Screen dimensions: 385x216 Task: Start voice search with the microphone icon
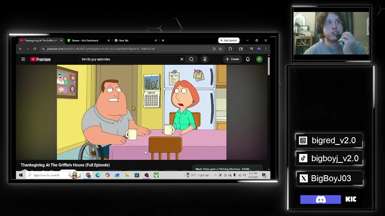point(205,59)
